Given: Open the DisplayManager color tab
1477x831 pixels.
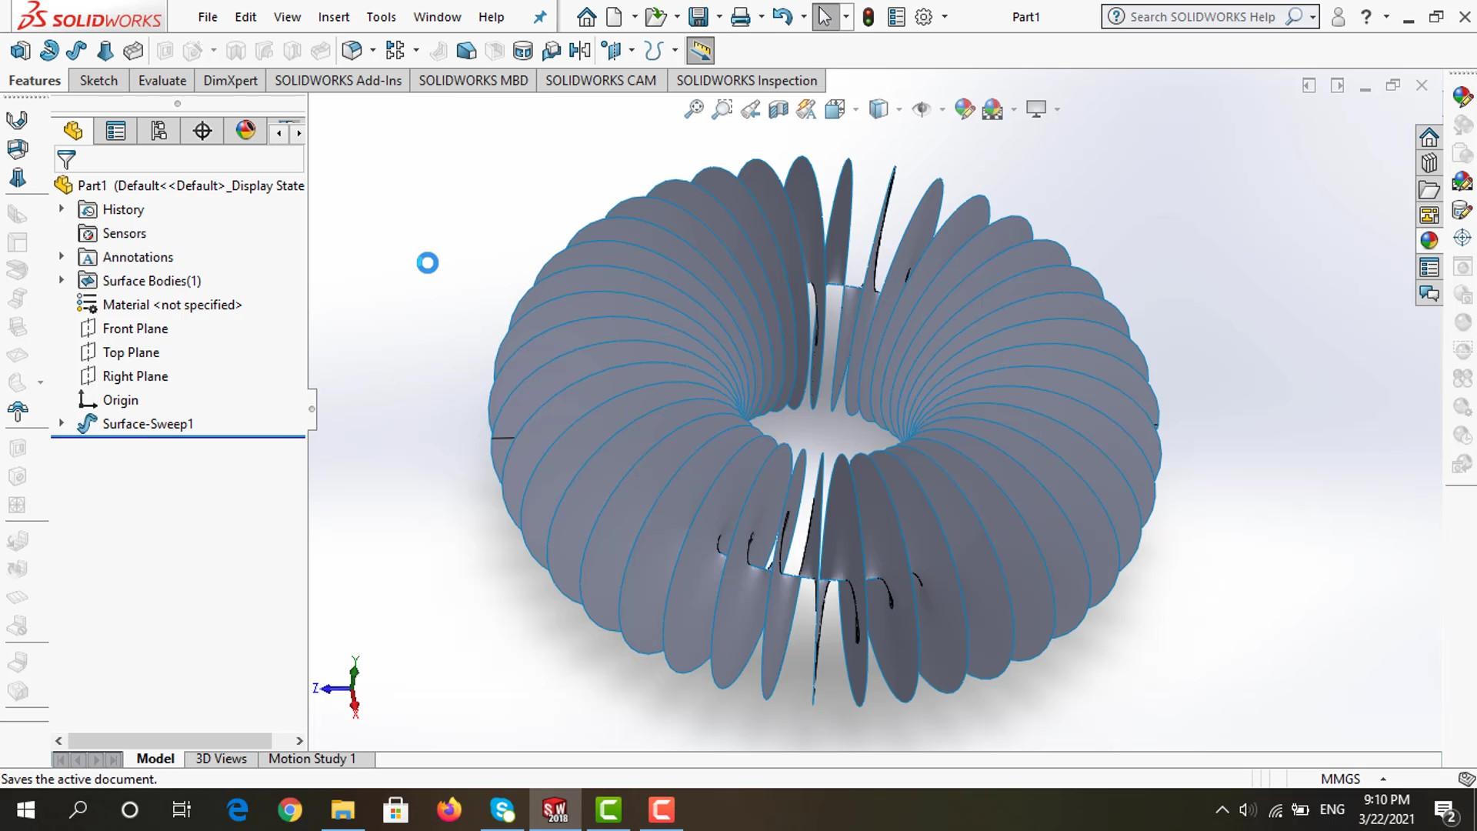Looking at the screenshot, I should pos(245,131).
